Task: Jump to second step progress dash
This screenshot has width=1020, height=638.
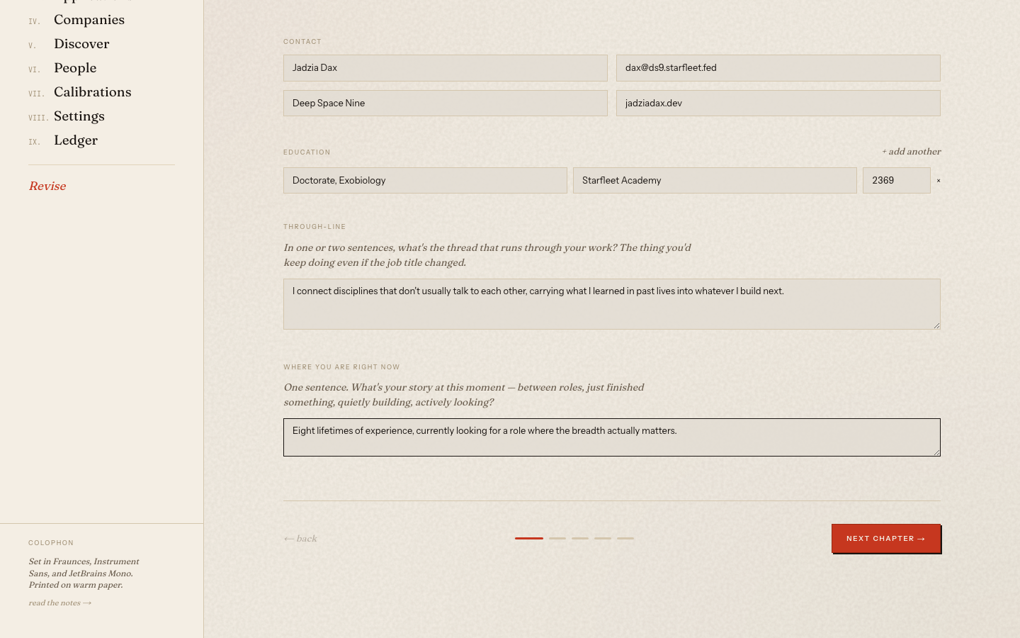Action: coord(557,538)
